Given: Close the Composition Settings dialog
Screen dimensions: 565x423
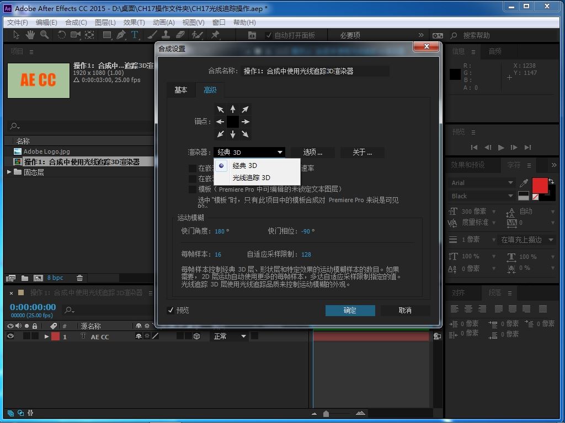Looking at the screenshot, I should 427,46.
